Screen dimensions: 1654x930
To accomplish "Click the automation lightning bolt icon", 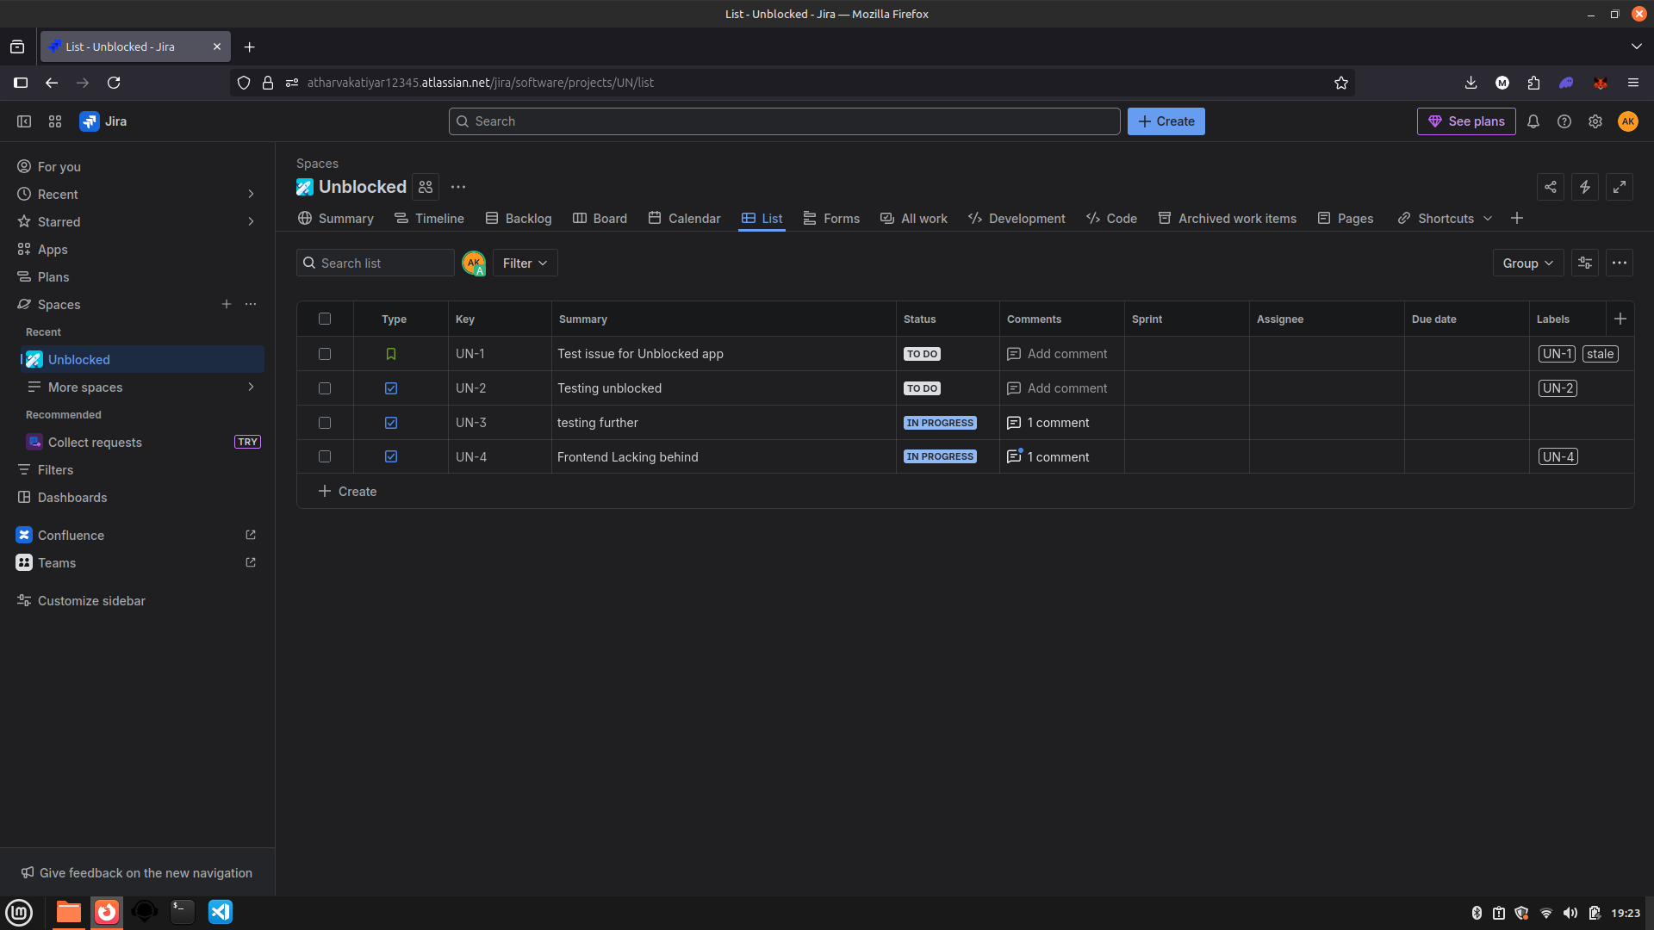I will point(1585,187).
